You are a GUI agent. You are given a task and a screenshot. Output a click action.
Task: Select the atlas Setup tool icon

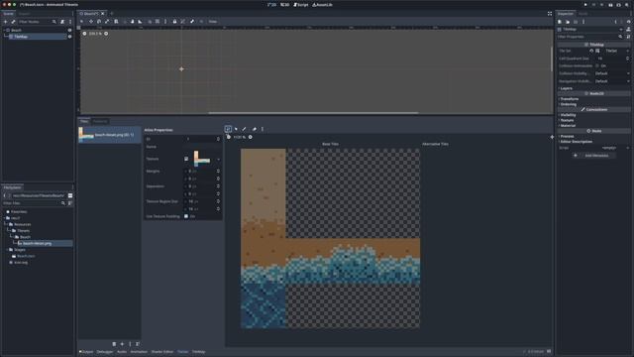pos(228,129)
